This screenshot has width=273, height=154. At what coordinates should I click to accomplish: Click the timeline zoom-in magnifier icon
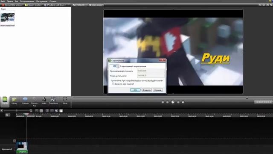(31, 111)
